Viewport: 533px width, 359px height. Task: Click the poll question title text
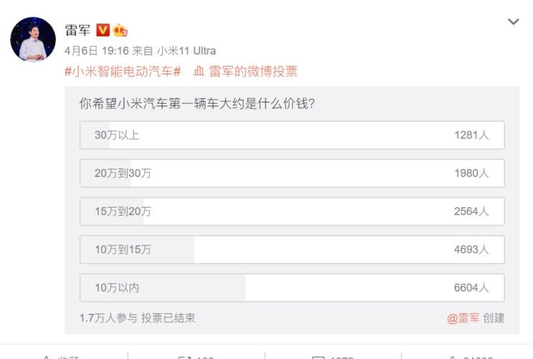(x=197, y=103)
